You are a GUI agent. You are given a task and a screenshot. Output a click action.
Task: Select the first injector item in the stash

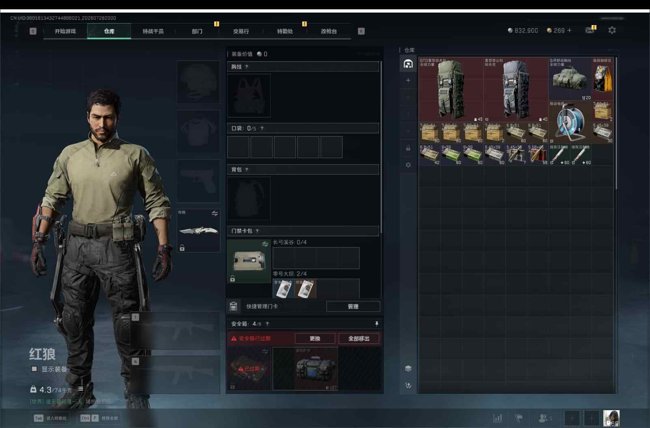point(559,155)
